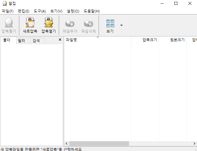Click the 알집 egg icon in title bar
The height and width of the screenshot is (151, 197).
5,3
